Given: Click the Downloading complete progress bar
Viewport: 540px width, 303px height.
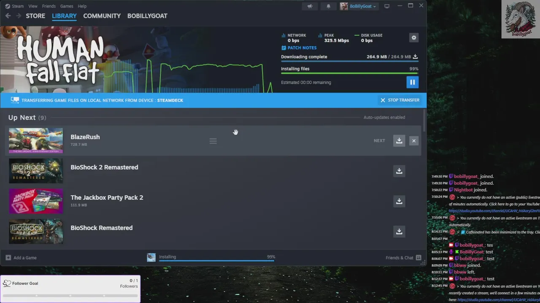Looking at the screenshot, I should click(350, 61).
